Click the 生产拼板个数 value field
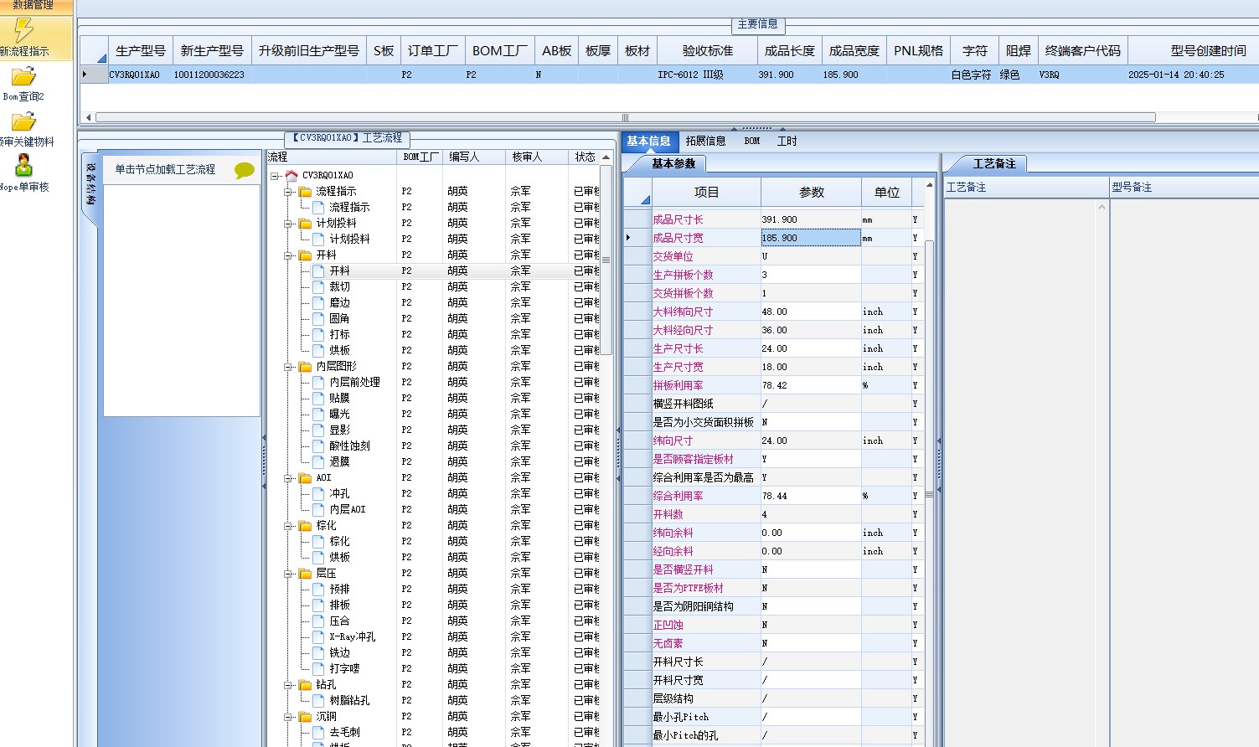The height and width of the screenshot is (747, 1259). point(811,276)
